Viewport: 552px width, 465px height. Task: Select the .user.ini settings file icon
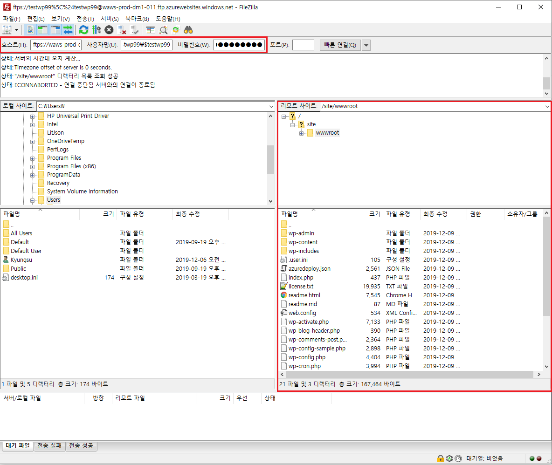[284, 260]
